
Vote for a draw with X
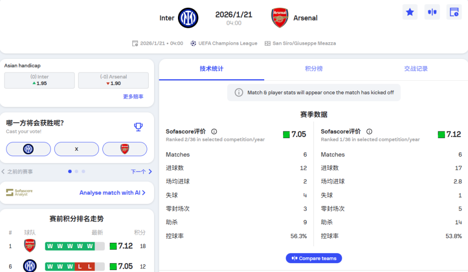[77, 149]
